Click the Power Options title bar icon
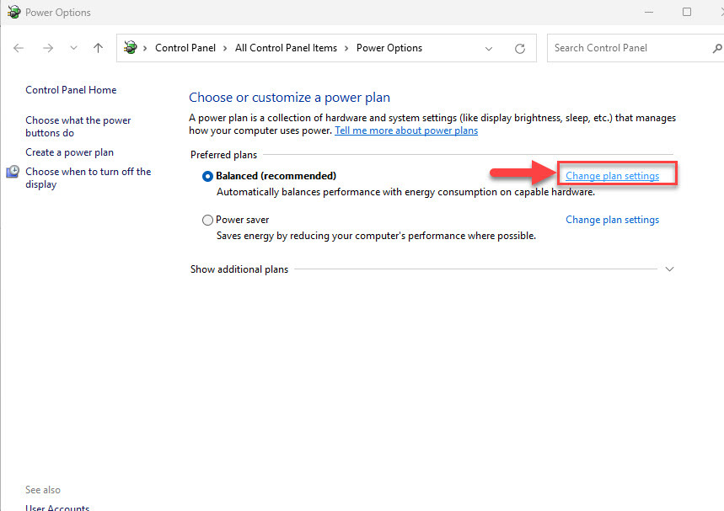This screenshot has width=724, height=511. [x=13, y=12]
